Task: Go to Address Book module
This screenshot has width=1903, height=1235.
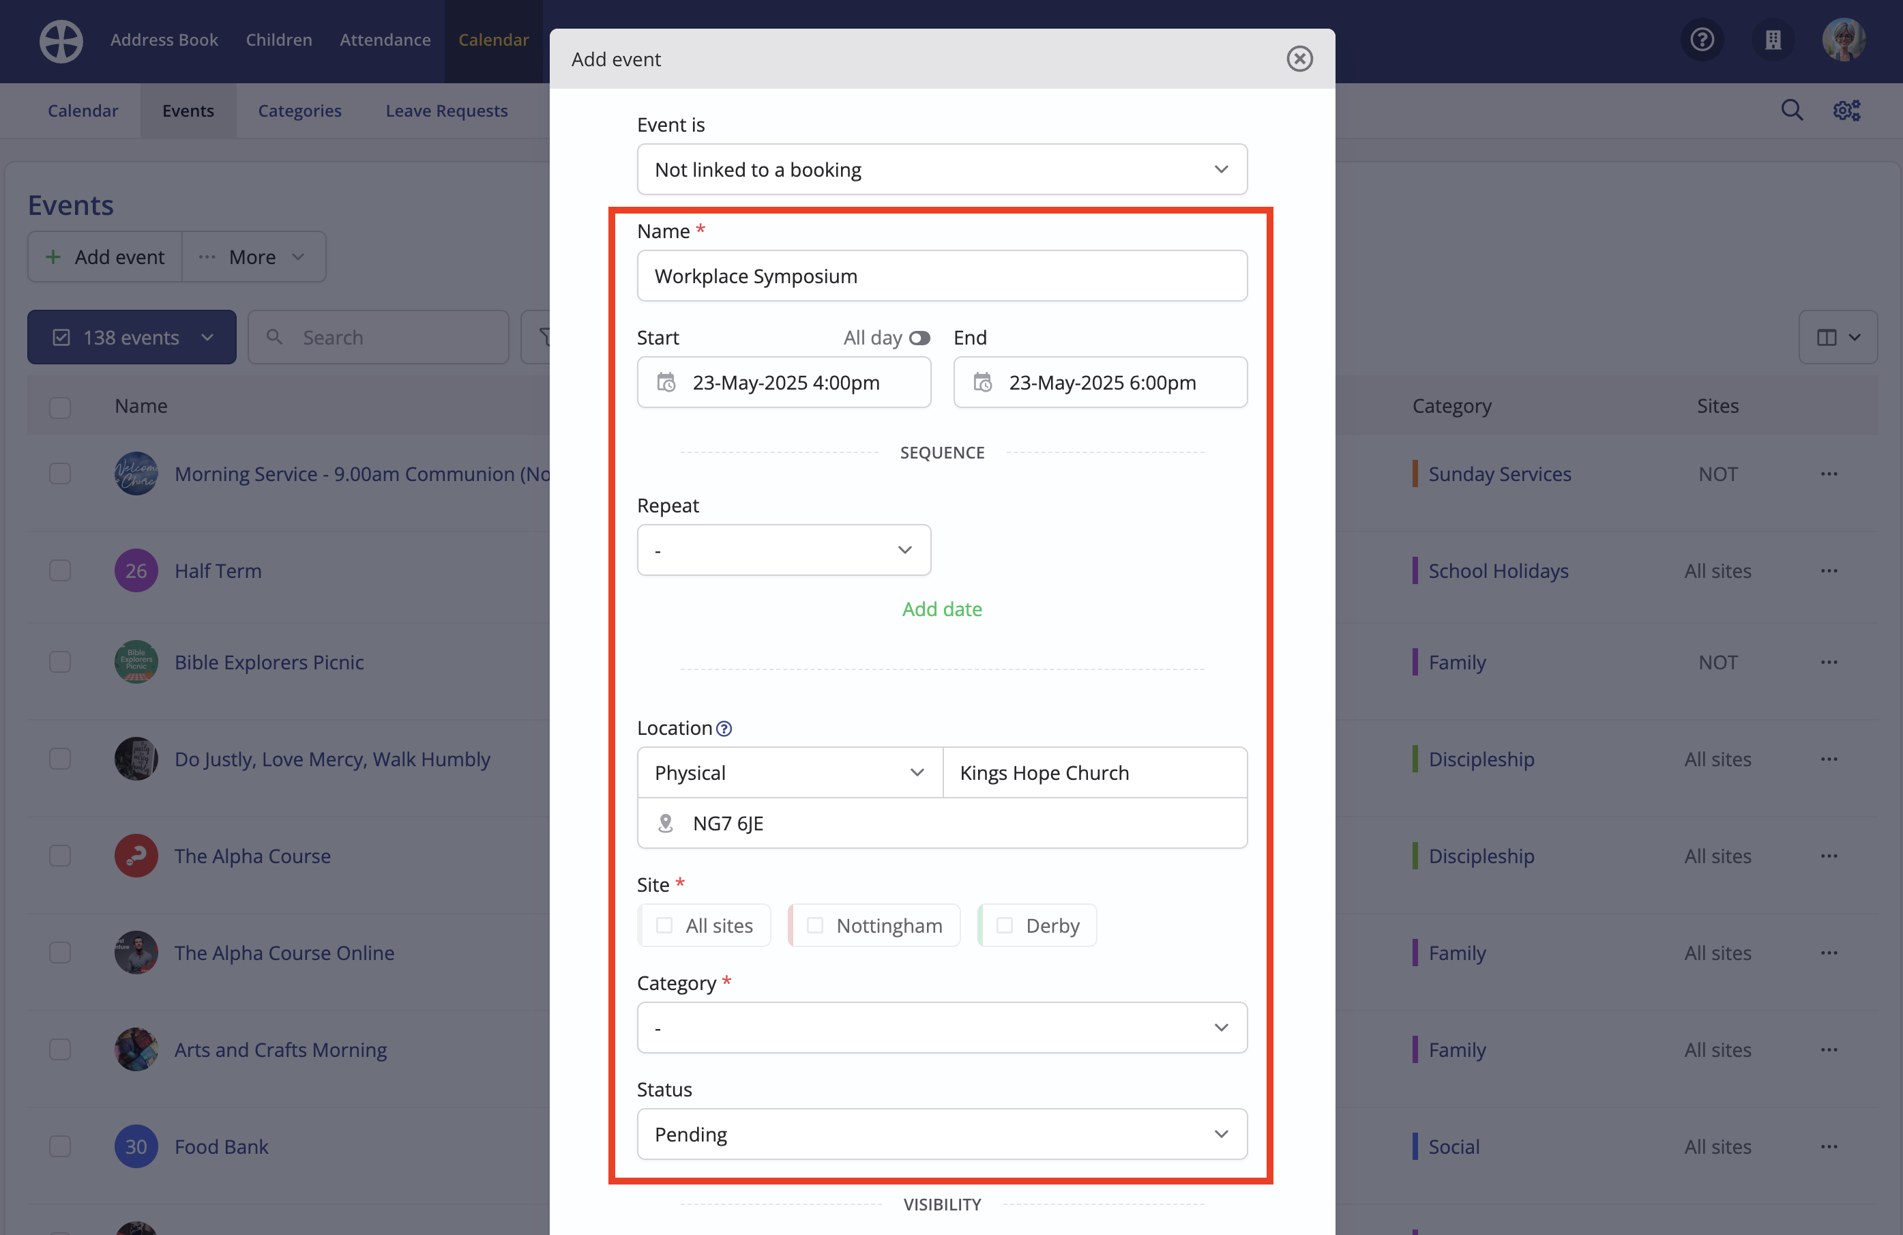Action: pyautogui.click(x=164, y=39)
